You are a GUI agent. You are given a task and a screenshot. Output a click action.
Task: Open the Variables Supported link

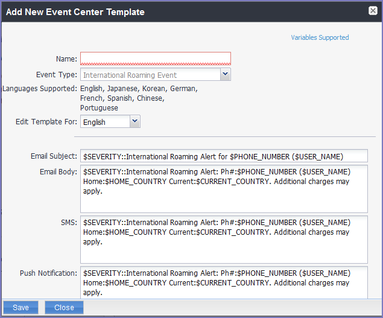pos(320,37)
